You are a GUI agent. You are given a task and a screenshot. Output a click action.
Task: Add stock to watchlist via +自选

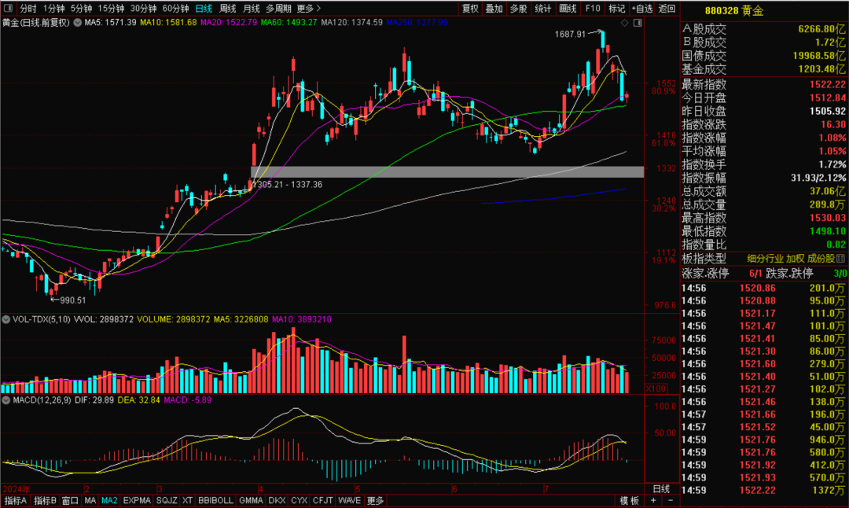[641, 9]
